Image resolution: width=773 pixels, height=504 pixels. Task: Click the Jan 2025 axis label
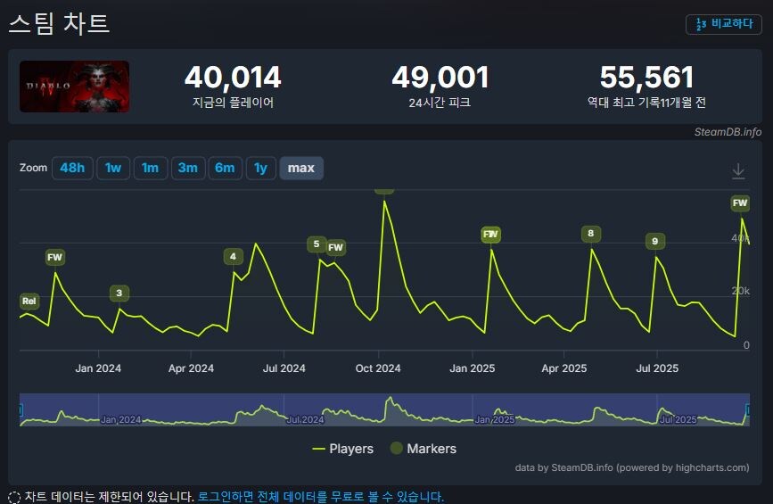(473, 368)
